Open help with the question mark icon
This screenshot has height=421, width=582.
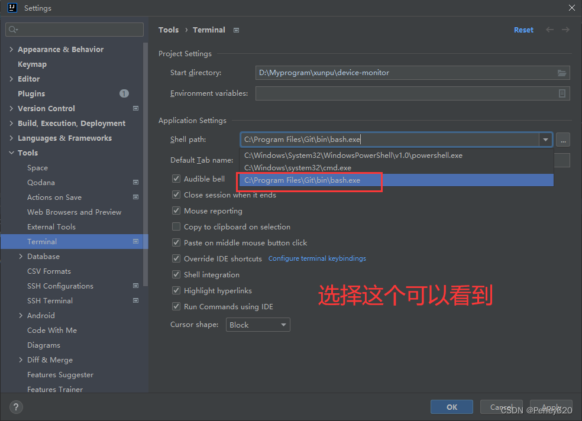16,407
